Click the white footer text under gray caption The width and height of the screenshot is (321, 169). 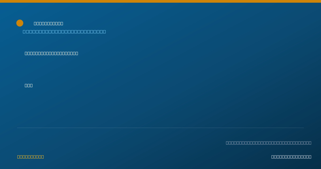[x=291, y=157]
